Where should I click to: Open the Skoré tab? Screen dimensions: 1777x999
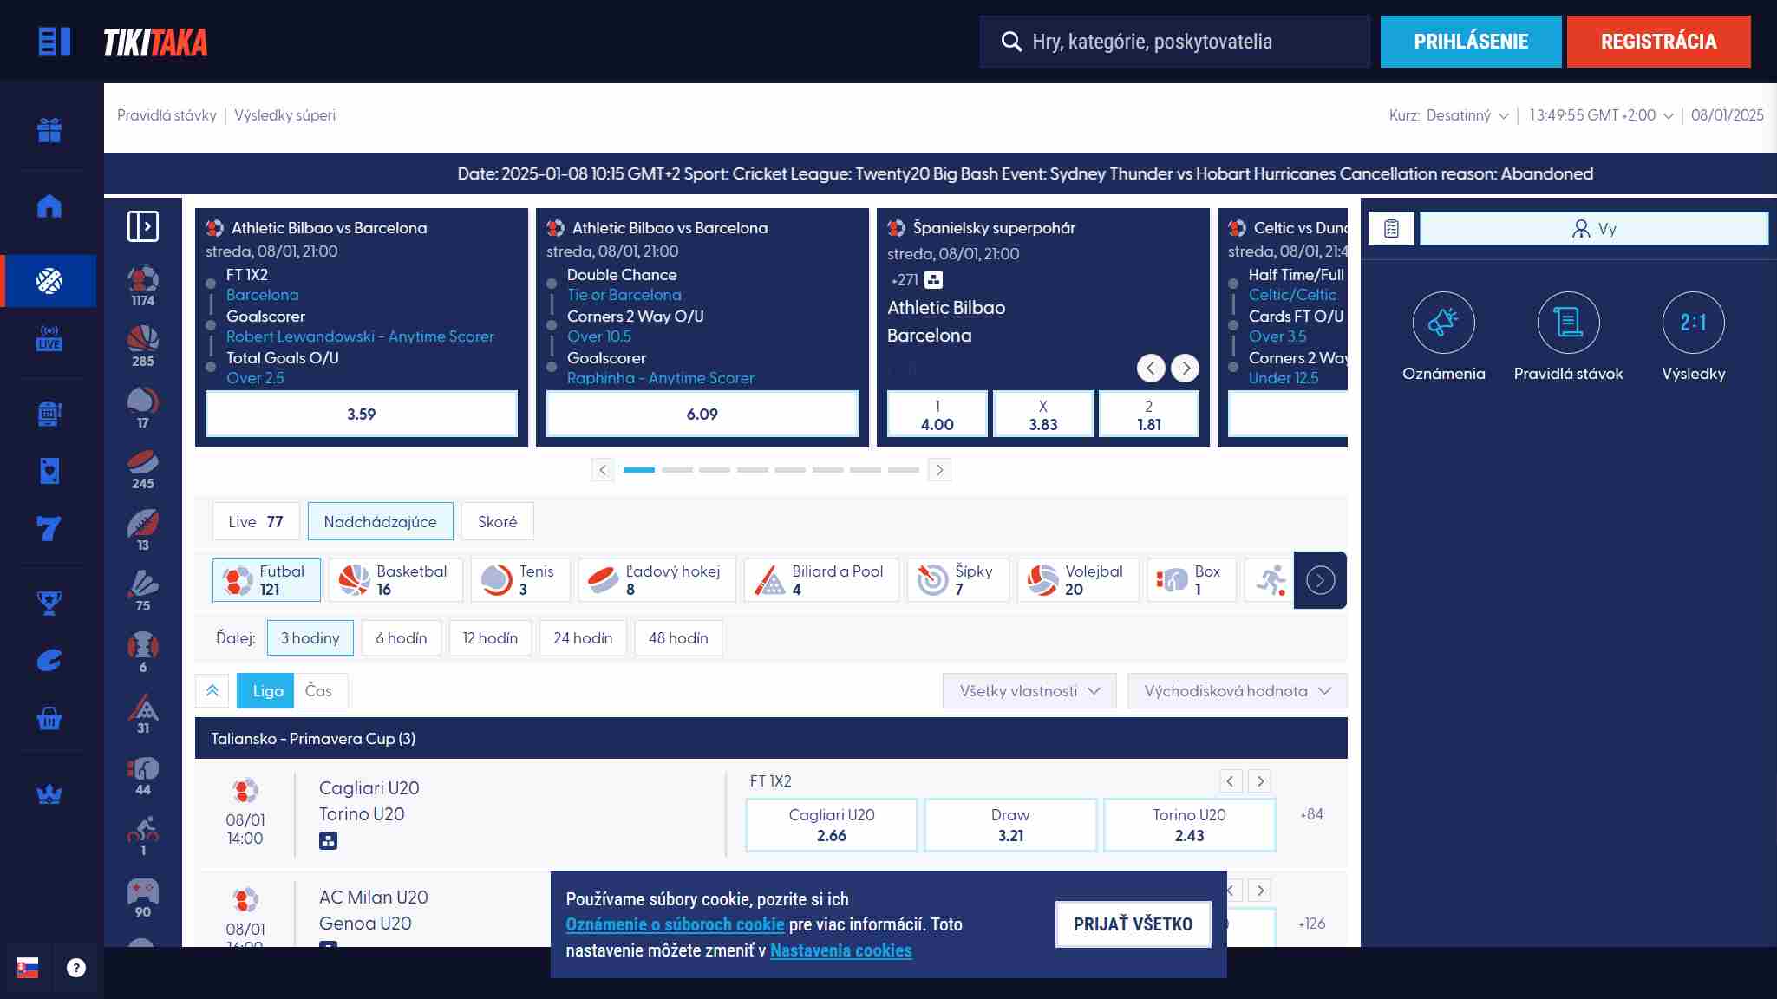click(497, 522)
